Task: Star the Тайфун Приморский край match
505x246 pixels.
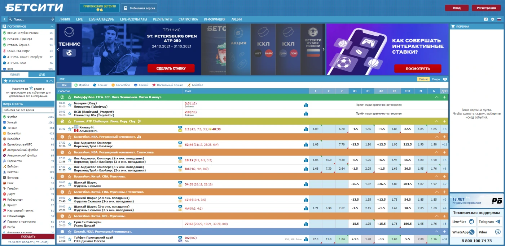Action: 70,239
